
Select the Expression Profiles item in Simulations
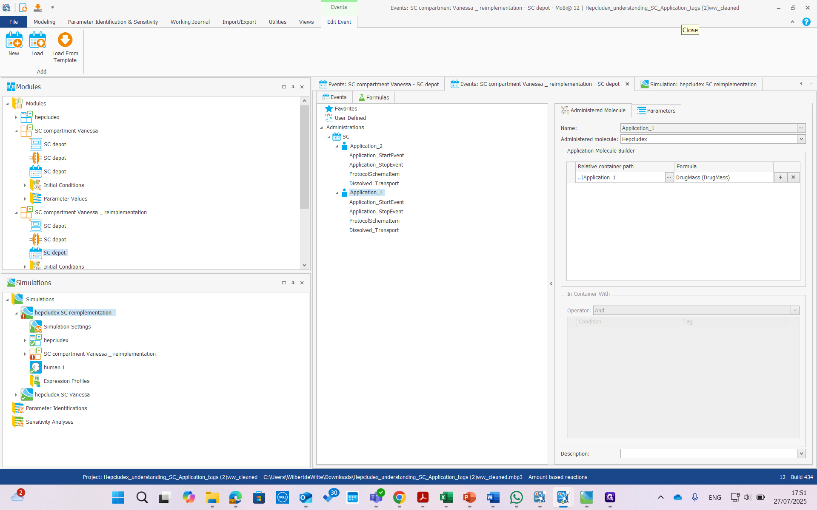[66, 381]
